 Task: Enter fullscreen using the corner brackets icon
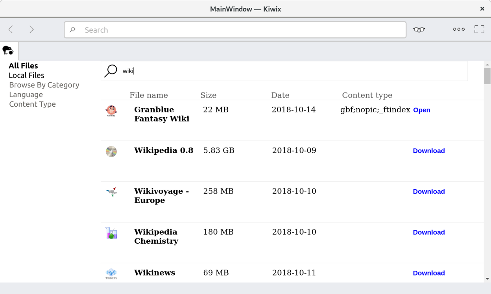point(479,30)
